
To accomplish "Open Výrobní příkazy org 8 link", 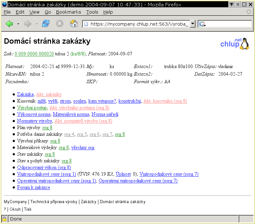I will 55,141.
